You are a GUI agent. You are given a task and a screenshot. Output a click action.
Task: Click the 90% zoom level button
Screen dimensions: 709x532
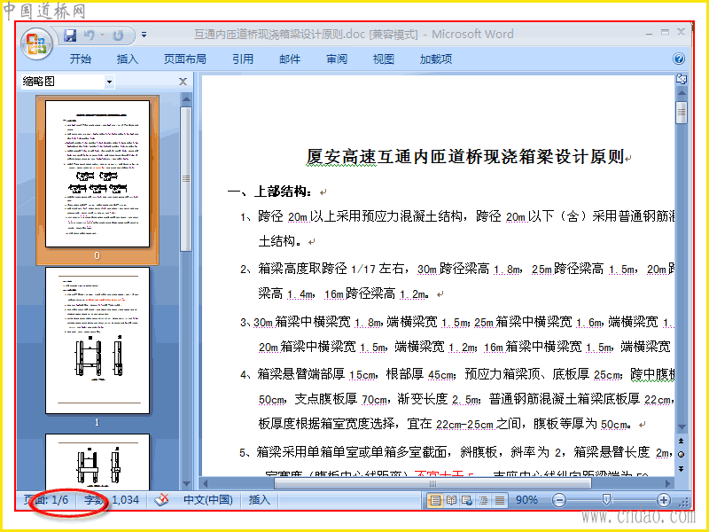[526, 500]
